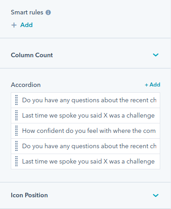Click drag handle of 'How confident do you feel' item
The image size is (171, 209).
coord(17,131)
